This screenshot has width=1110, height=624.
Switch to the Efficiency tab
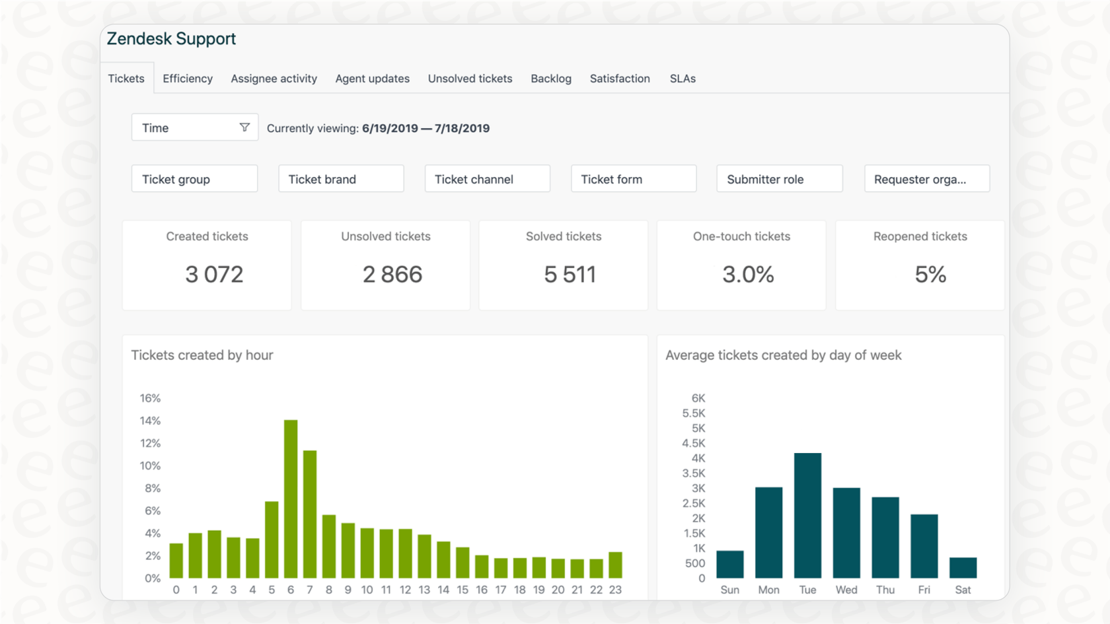[187, 78]
